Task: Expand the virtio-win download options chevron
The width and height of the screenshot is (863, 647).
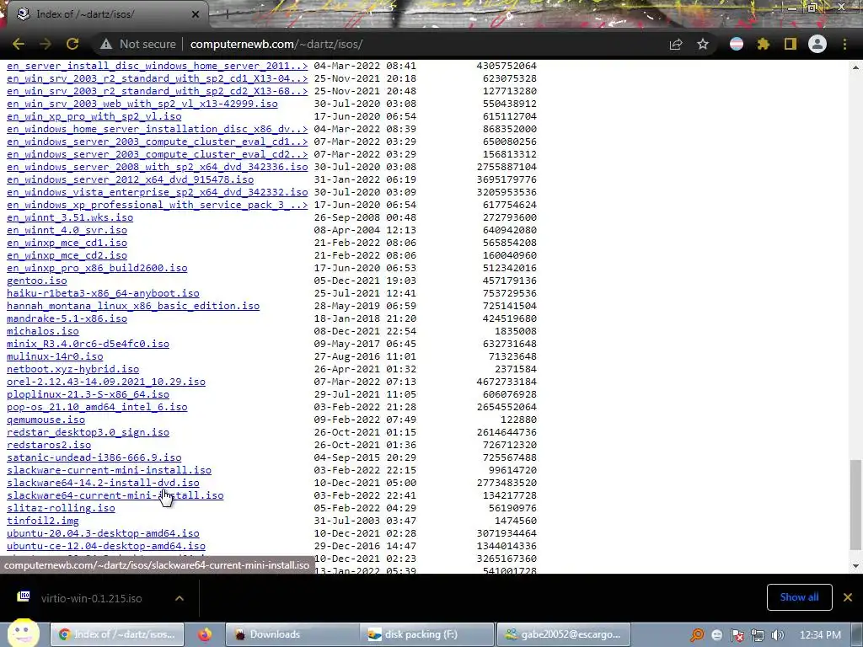Action: (x=180, y=598)
